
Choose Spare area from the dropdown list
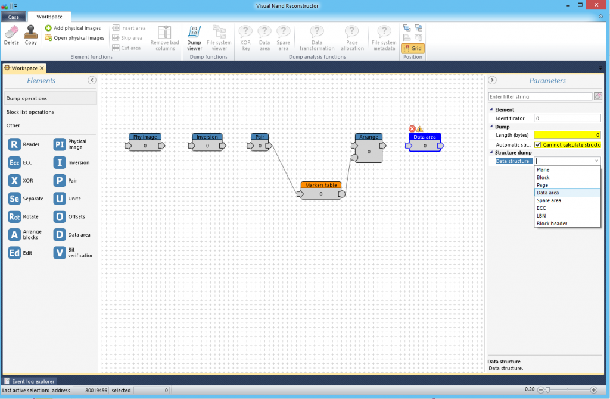pyautogui.click(x=567, y=200)
